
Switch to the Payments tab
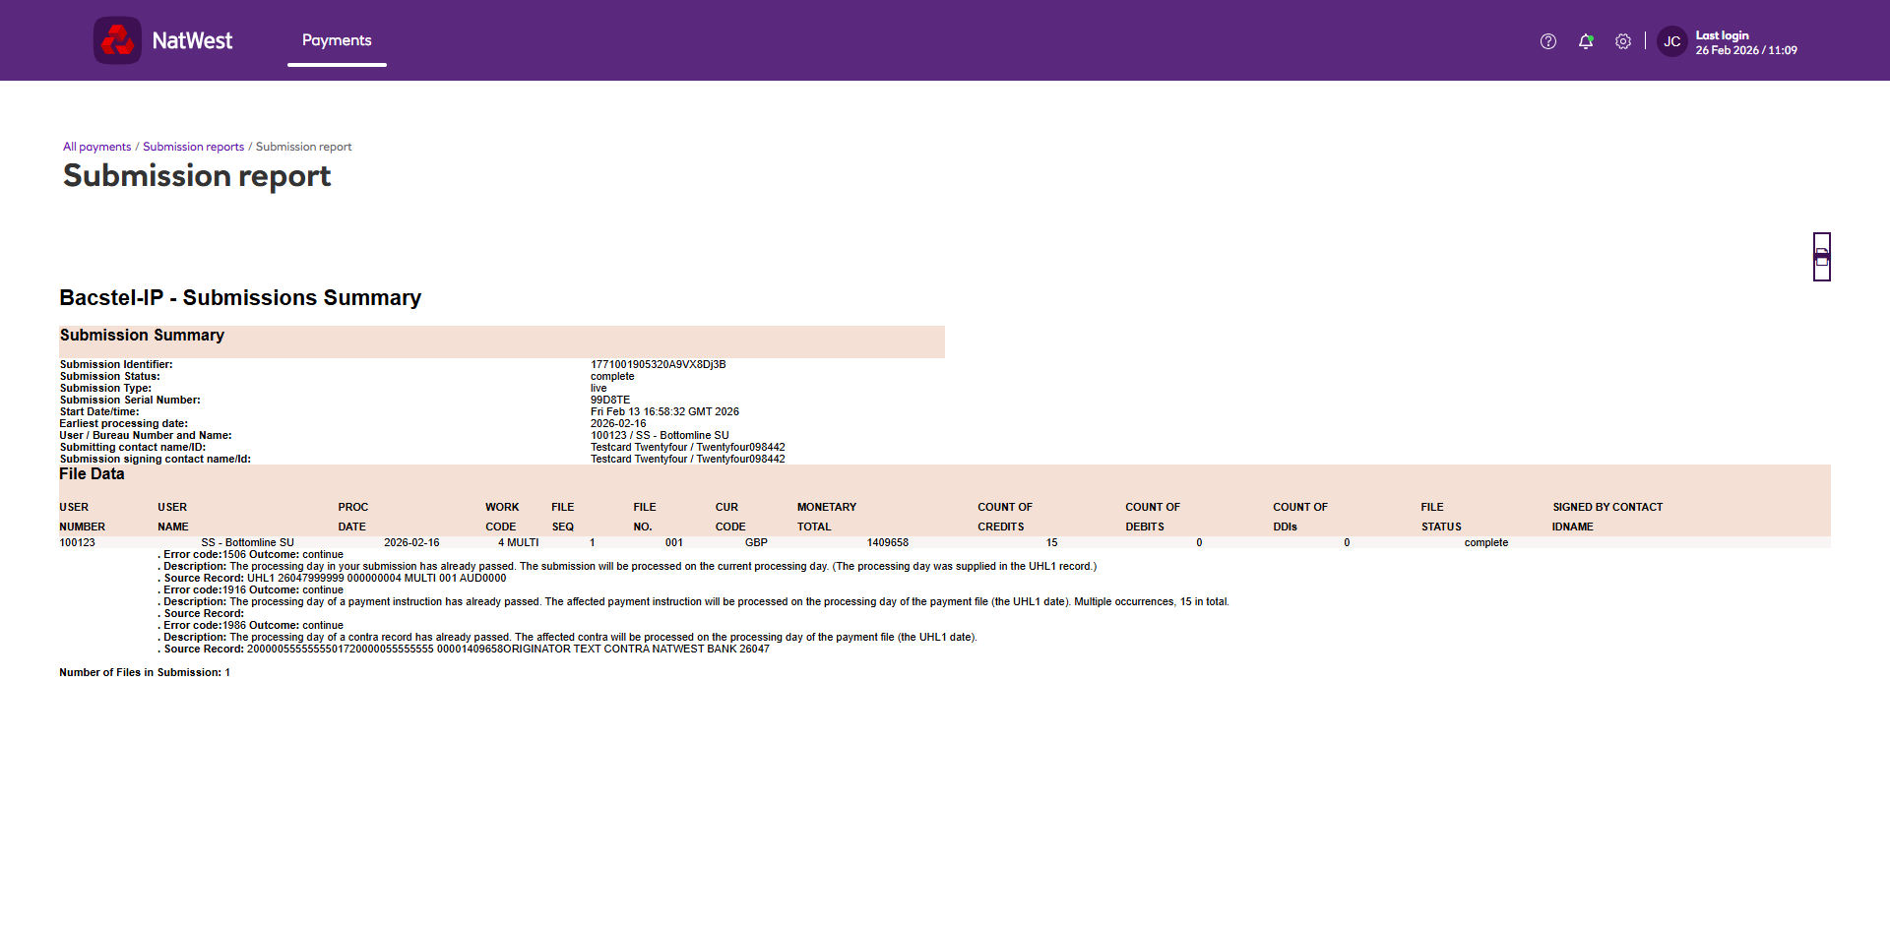(x=337, y=40)
